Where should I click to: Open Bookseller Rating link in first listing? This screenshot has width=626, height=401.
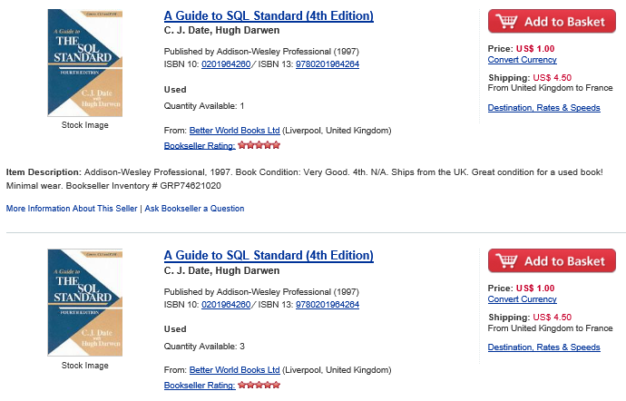click(x=200, y=146)
